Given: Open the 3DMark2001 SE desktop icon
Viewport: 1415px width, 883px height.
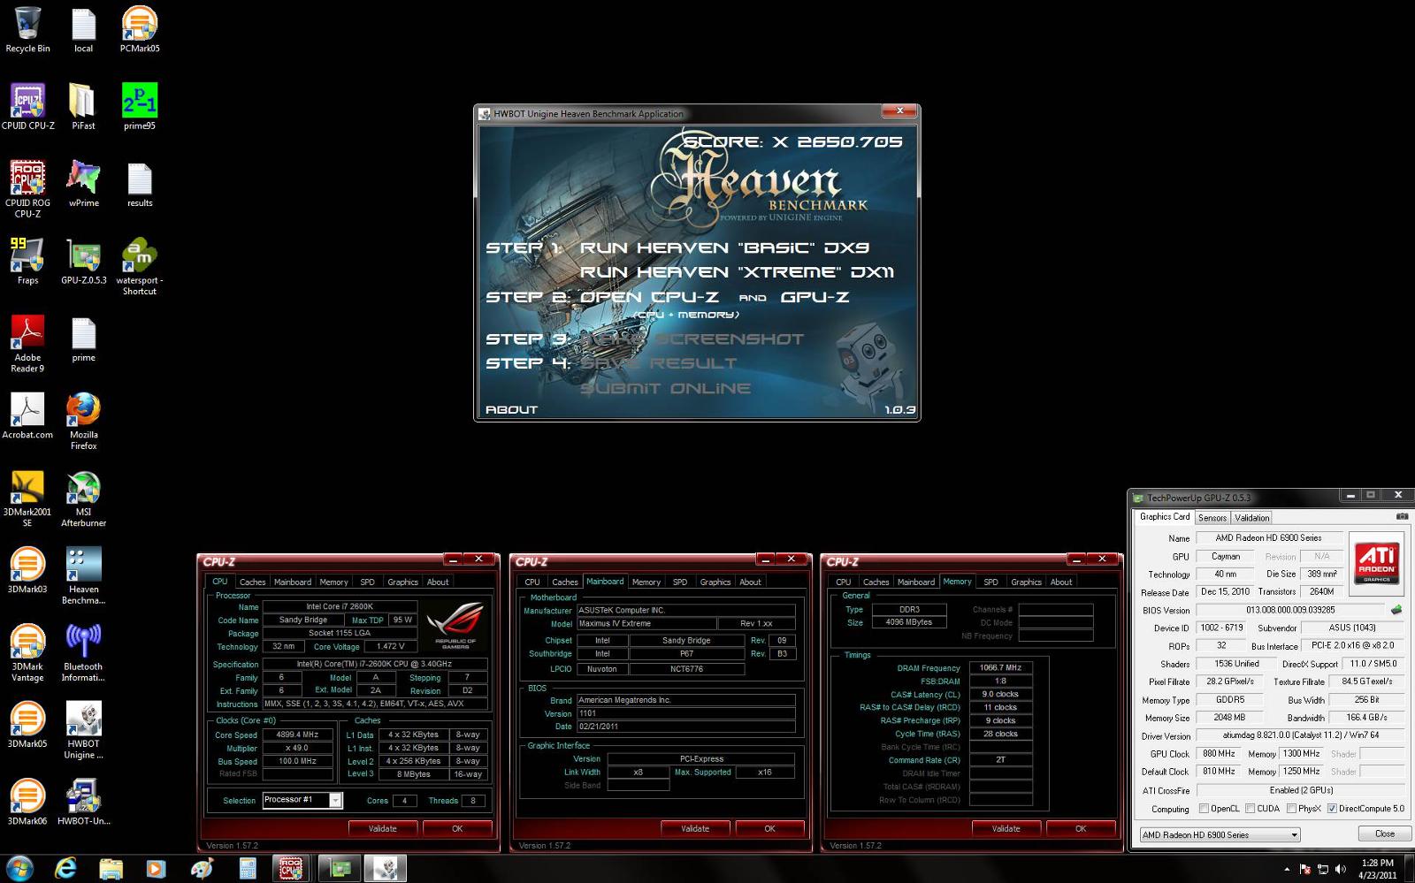Looking at the screenshot, I should coord(27,498).
